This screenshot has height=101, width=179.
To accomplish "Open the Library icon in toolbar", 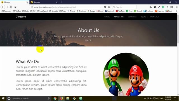I will coord(150,7).
